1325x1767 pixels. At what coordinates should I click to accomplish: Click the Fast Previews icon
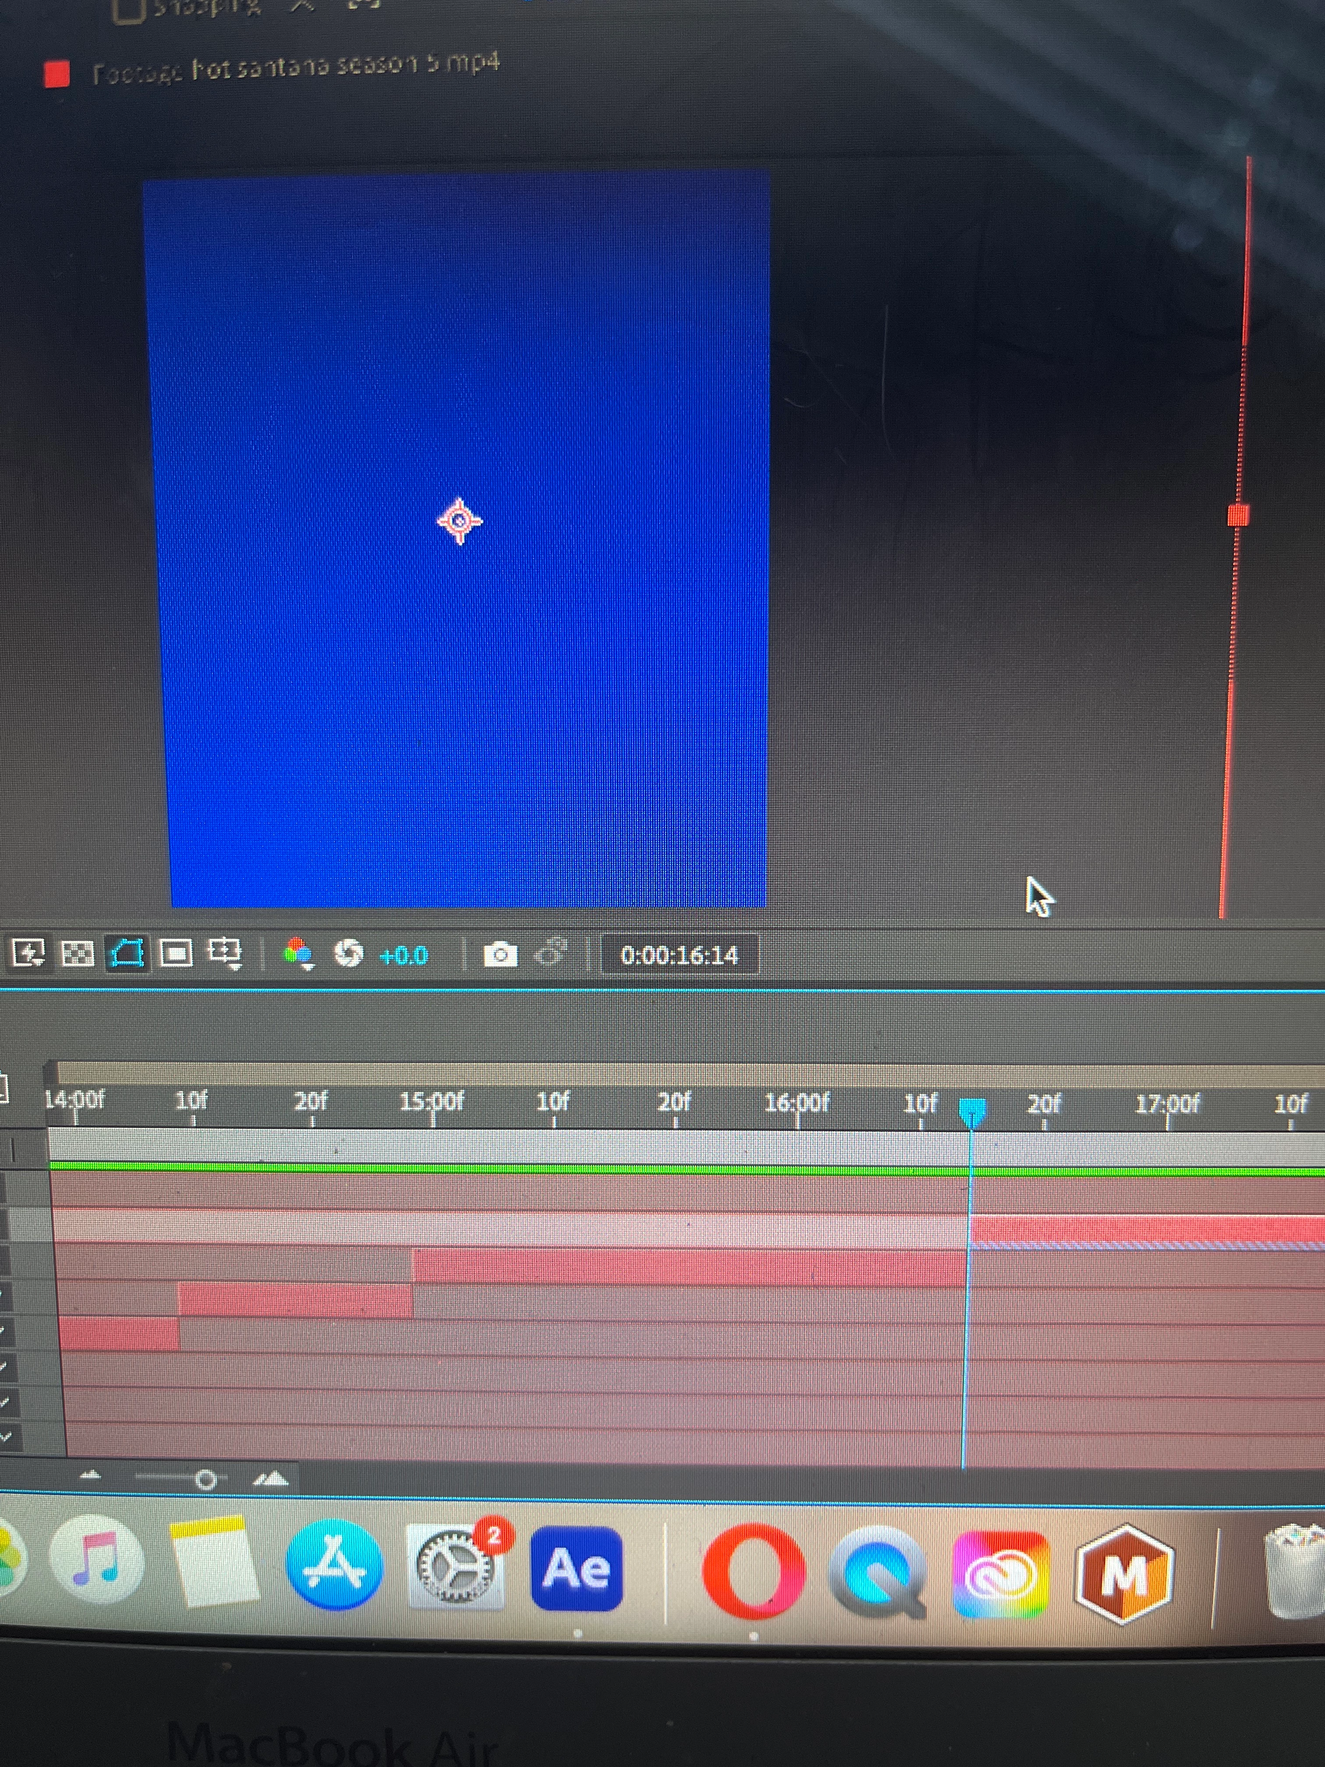pyautogui.click(x=29, y=953)
